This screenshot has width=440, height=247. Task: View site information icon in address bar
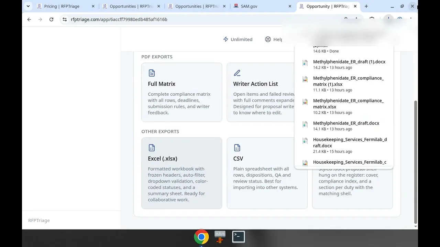[x=65, y=20]
